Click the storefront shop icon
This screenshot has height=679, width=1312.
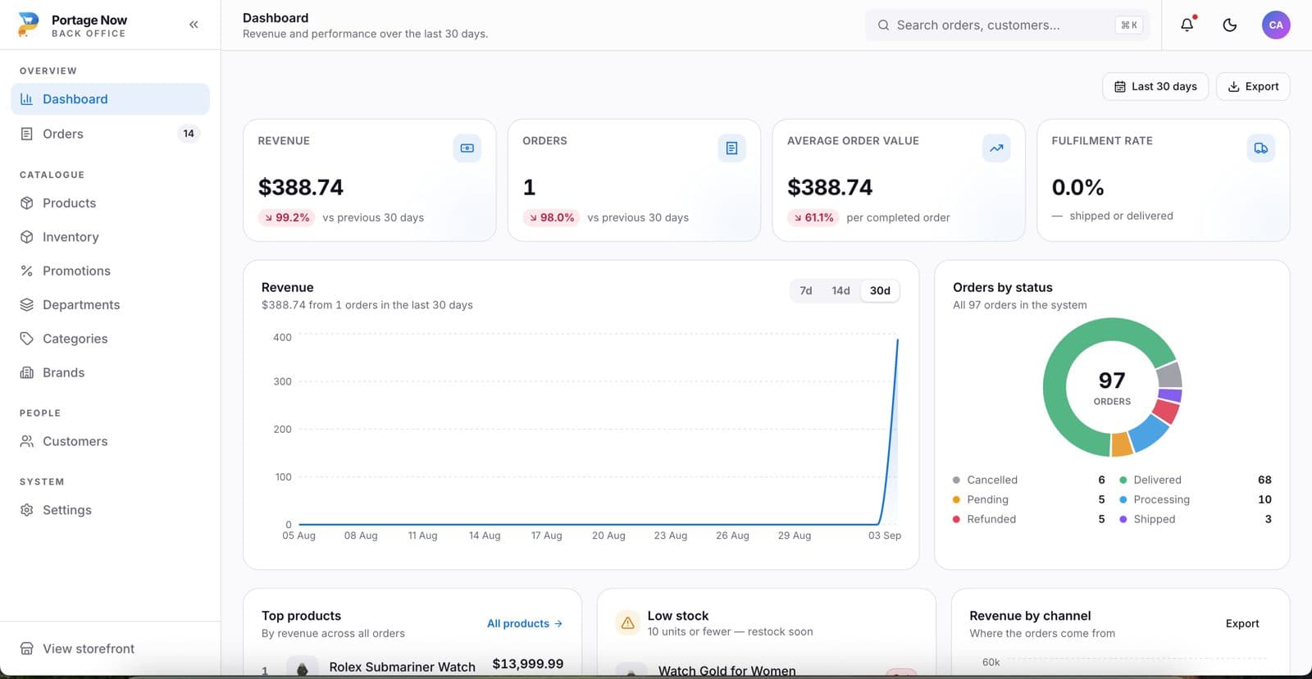27,649
